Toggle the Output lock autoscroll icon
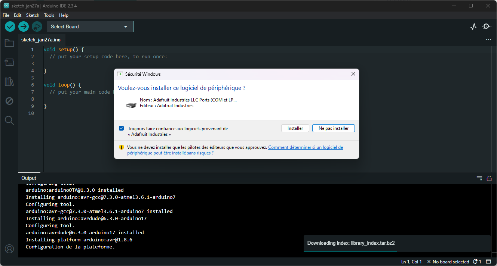The height and width of the screenshot is (266, 497). click(489, 178)
